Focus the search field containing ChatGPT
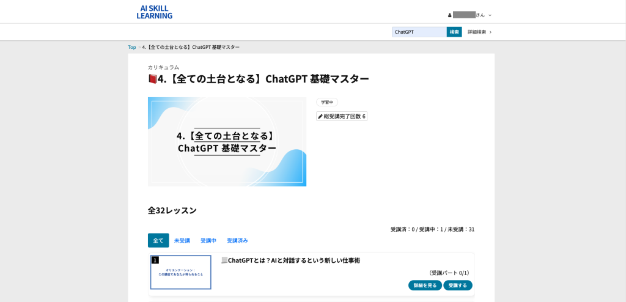This screenshot has width=626, height=302. coord(419,32)
